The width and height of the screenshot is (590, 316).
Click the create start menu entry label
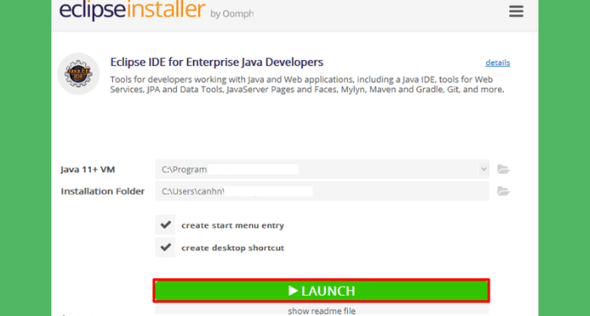tap(233, 226)
